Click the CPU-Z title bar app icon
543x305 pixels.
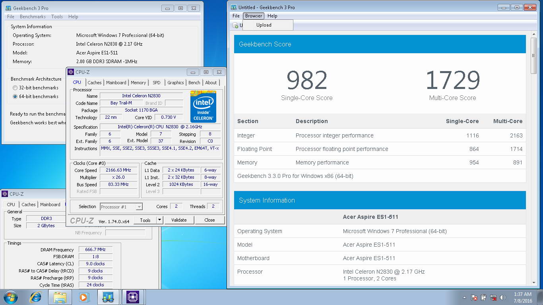coord(71,72)
